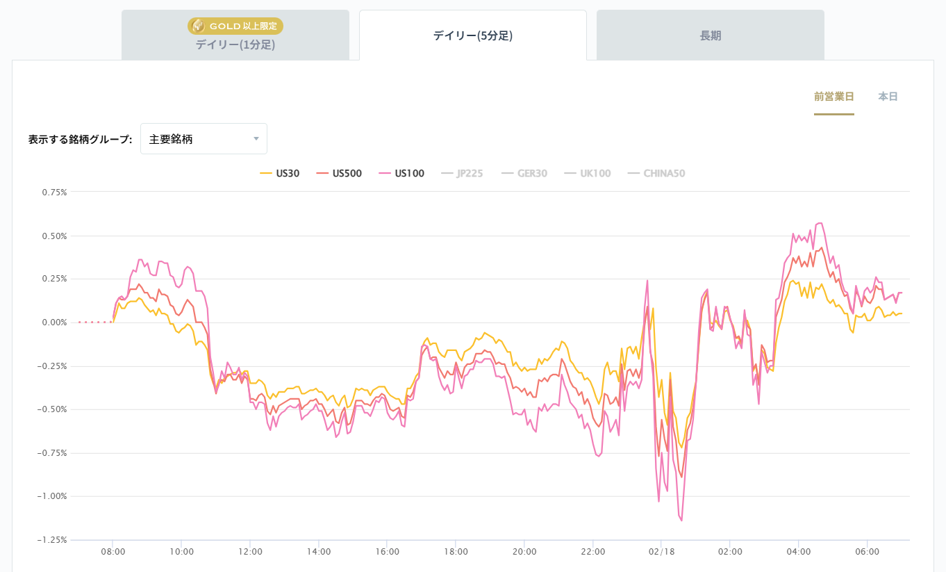Click the GOLD 以上限定 badge text
Image resolution: width=946 pixels, height=572 pixels.
pyautogui.click(x=243, y=26)
